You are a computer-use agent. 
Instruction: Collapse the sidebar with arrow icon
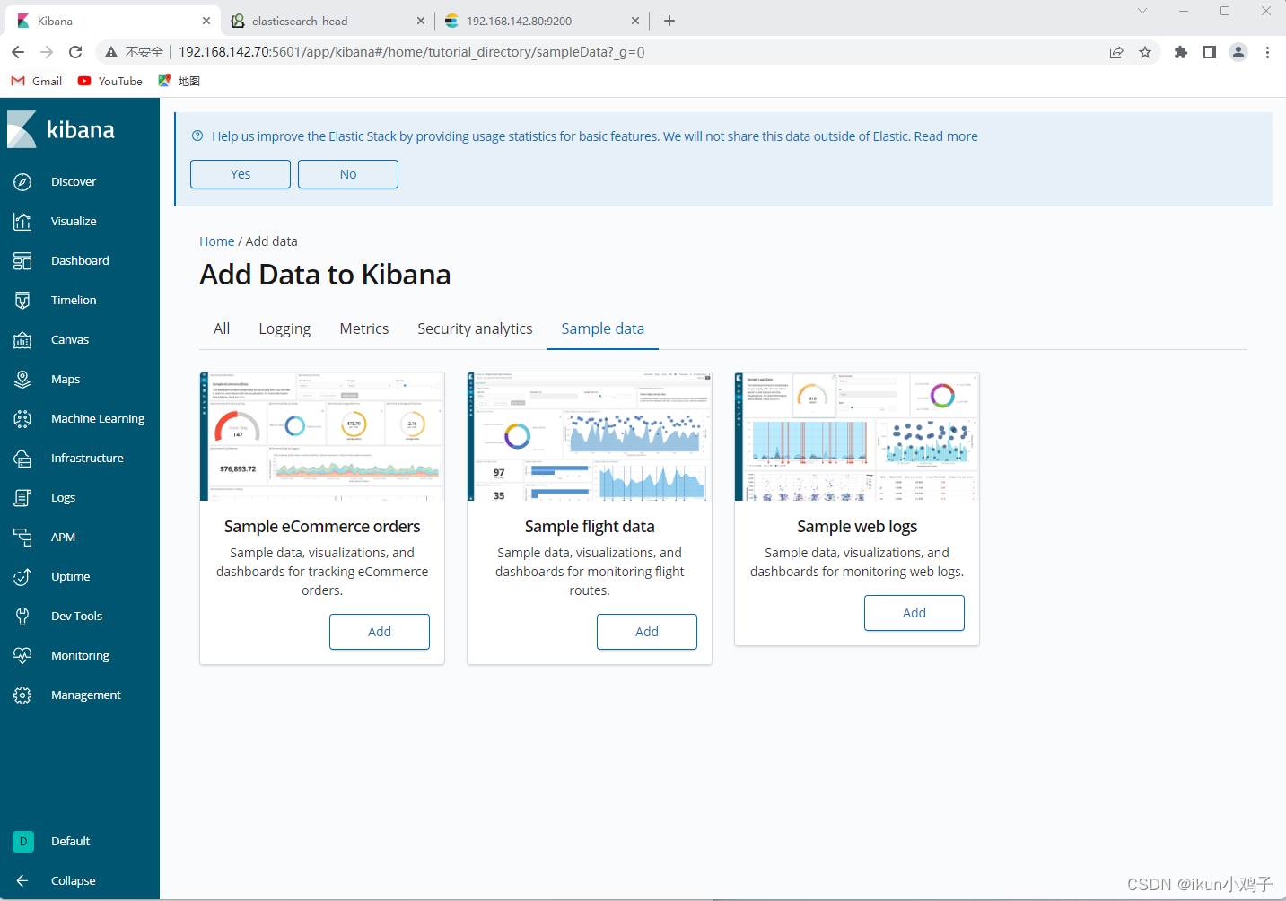(22, 881)
